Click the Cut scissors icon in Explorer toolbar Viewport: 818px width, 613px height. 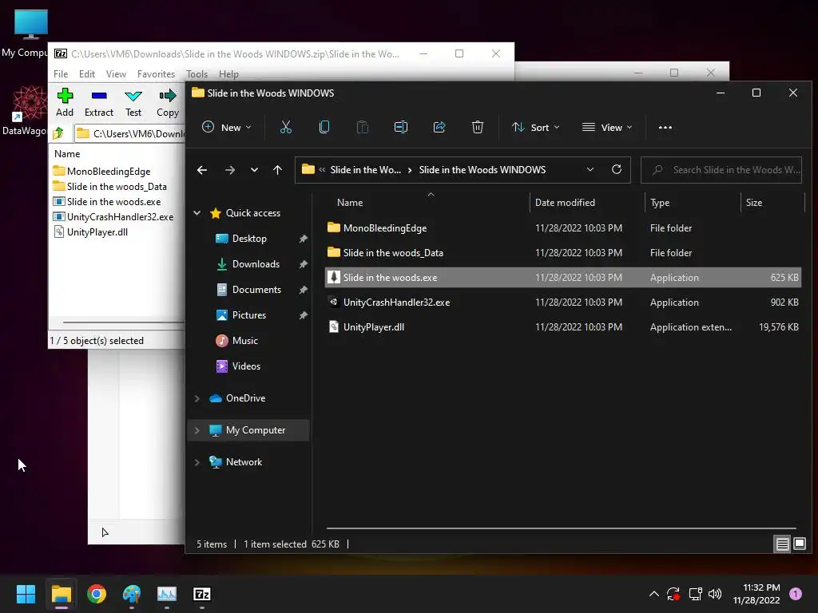coord(286,127)
